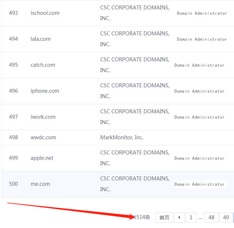Screen dimensions: 234x228
Task: Click registrar cell for iwork.com row
Action: click(x=135, y=117)
